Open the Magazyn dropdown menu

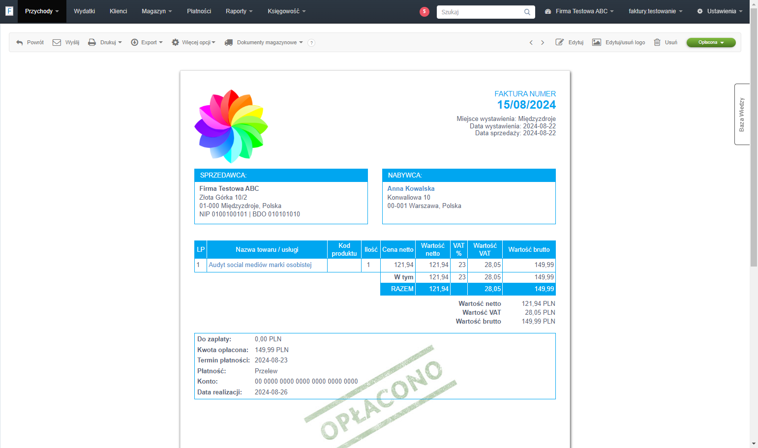[157, 11]
